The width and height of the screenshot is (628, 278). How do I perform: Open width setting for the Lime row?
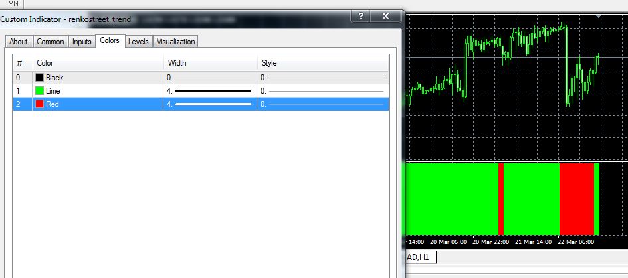pyautogui.click(x=210, y=91)
